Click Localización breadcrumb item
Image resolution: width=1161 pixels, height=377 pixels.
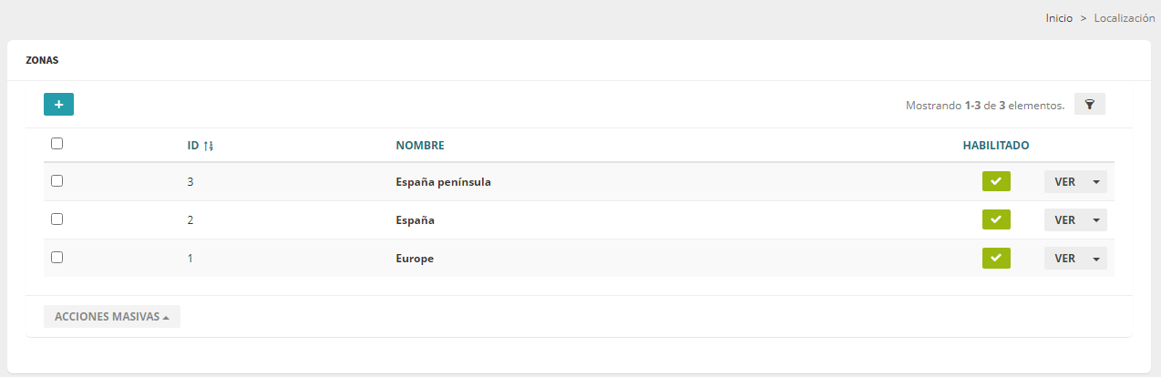pyautogui.click(x=1125, y=18)
